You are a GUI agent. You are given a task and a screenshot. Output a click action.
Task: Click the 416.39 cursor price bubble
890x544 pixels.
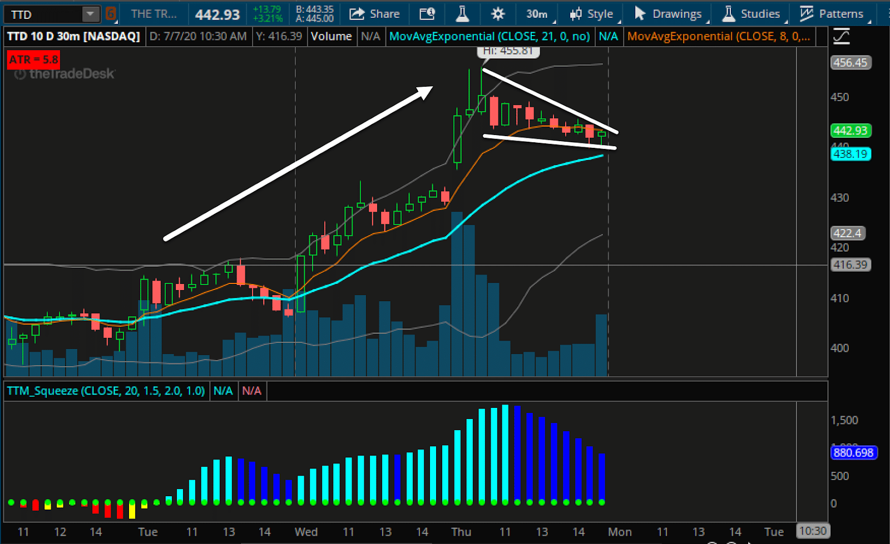click(850, 265)
